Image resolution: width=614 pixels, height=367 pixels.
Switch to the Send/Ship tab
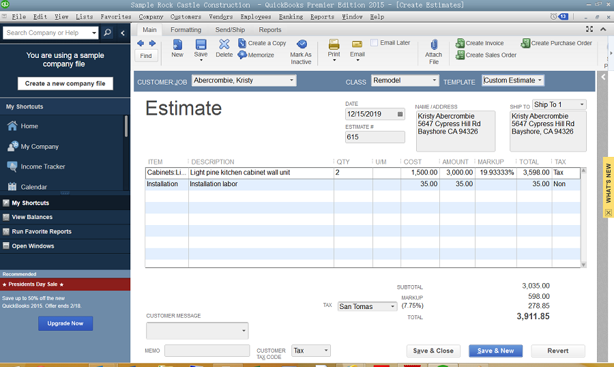pyautogui.click(x=230, y=30)
